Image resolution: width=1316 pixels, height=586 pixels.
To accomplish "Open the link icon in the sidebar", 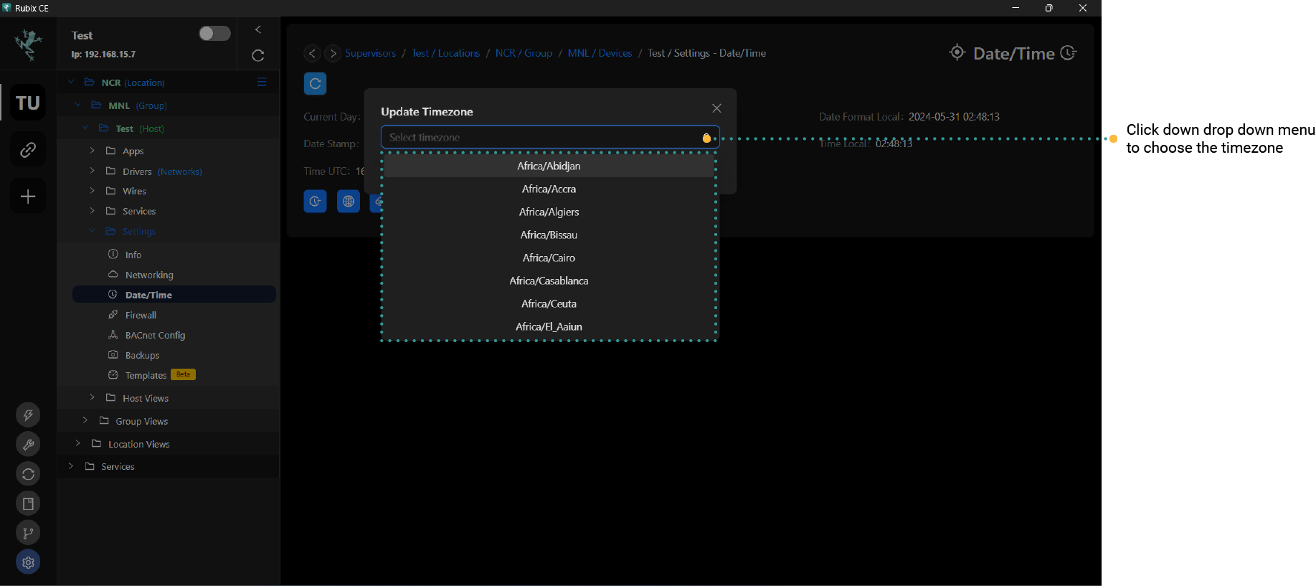I will pyautogui.click(x=28, y=150).
